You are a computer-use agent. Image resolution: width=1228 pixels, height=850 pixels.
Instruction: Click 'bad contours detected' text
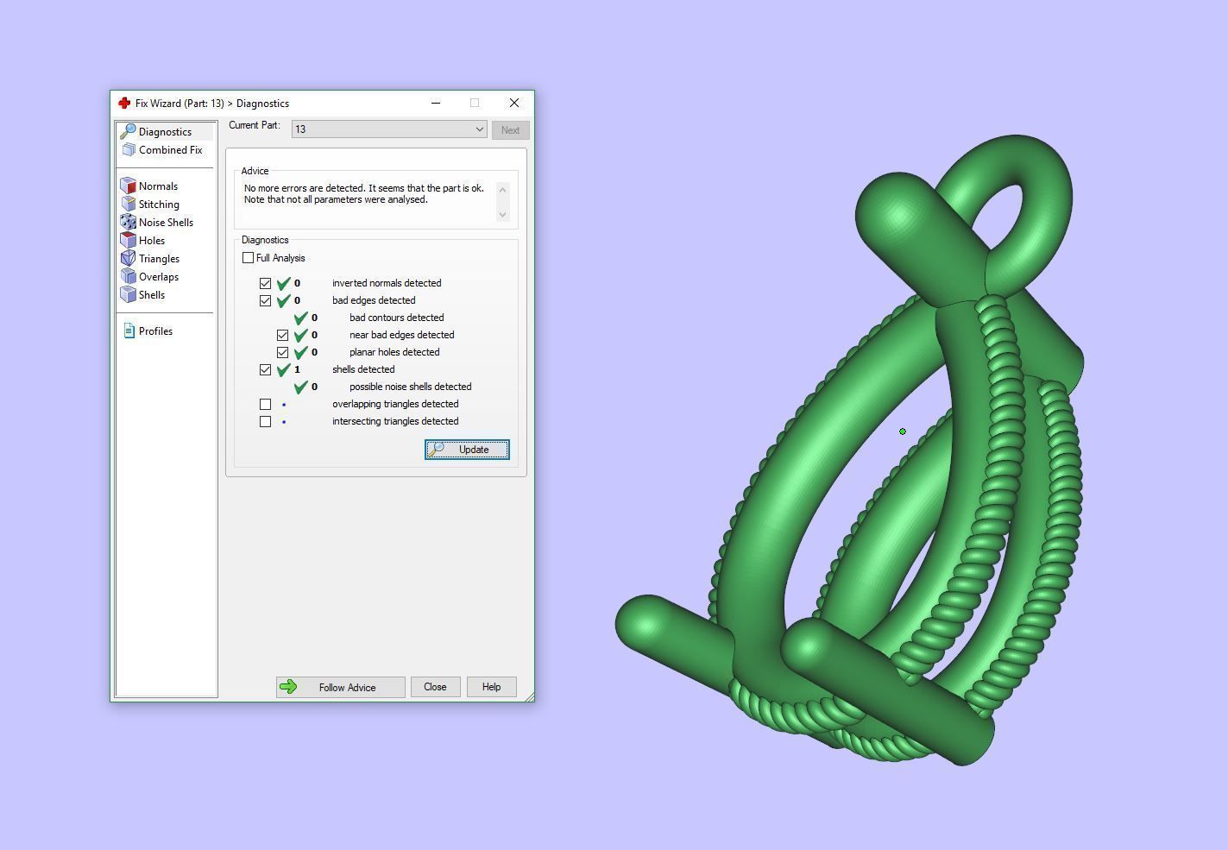[396, 318]
